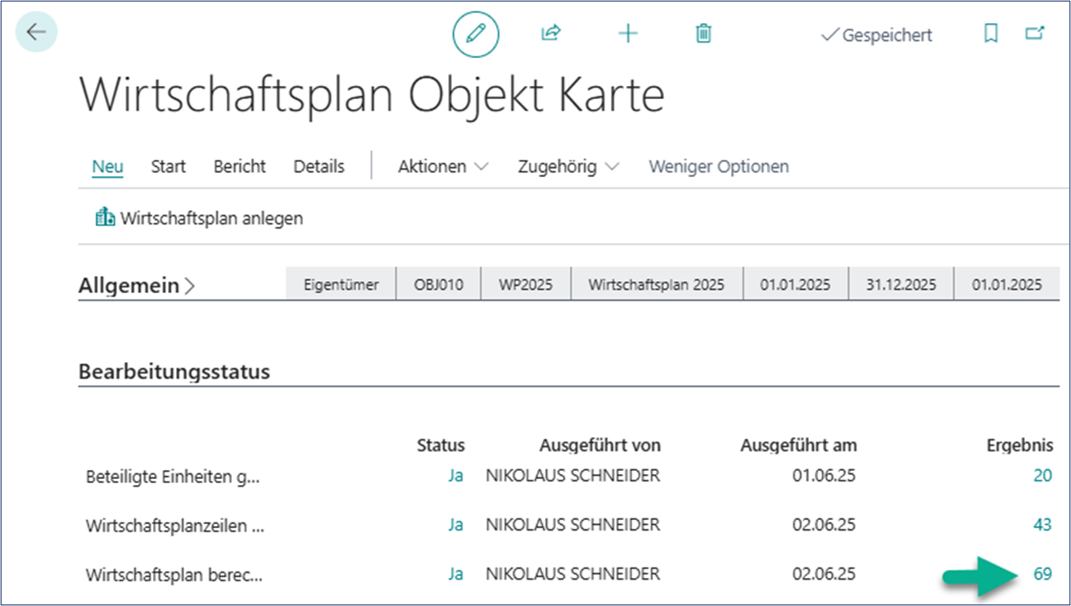Delete the record using the trash icon
This screenshot has height=606, width=1071.
(x=702, y=34)
